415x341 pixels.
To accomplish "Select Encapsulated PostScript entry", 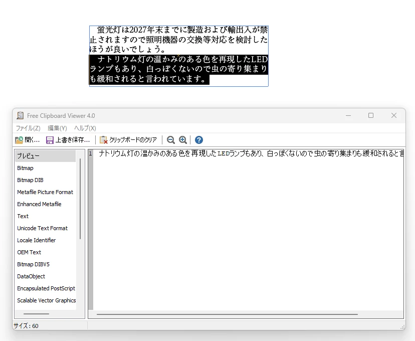I will coord(45,288).
